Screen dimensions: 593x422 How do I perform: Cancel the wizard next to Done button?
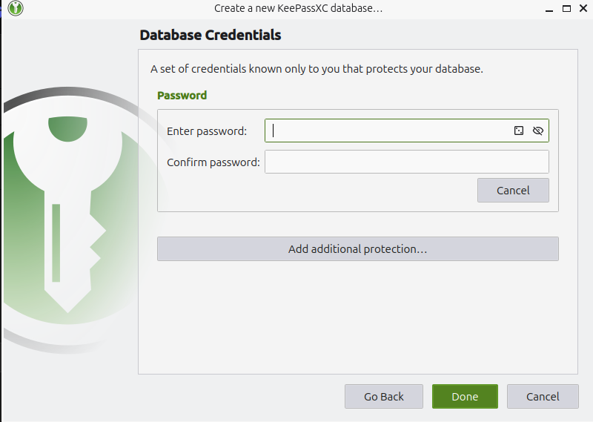(543, 396)
